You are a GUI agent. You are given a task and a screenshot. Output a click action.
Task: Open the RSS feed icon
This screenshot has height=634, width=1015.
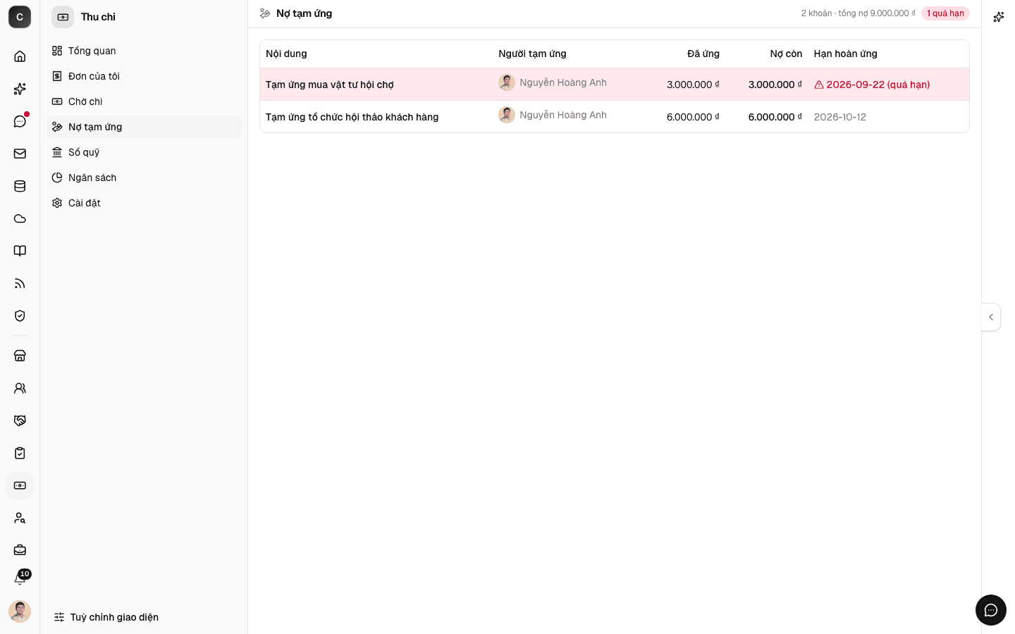click(x=20, y=283)
